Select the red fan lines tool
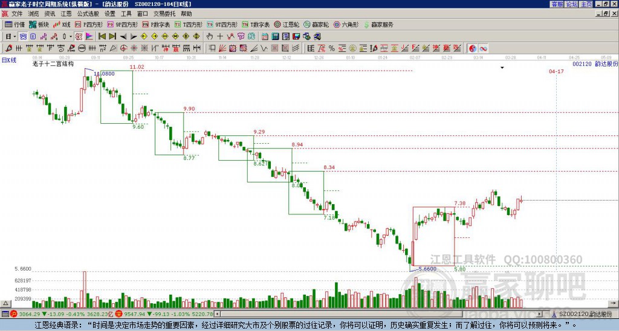The height and width of the screenshot is (331, 619). [x=222, y=48]
